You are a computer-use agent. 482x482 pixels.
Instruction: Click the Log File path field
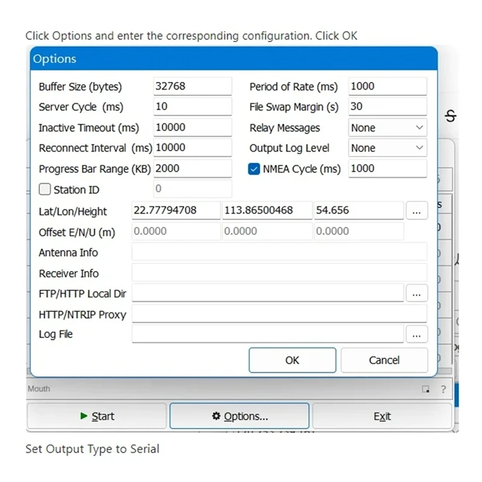268,334
